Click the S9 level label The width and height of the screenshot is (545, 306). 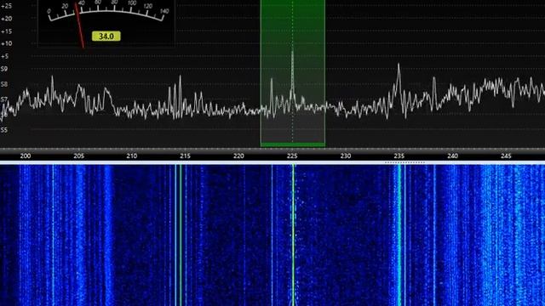pyautogui.click(x=3, y=69)
